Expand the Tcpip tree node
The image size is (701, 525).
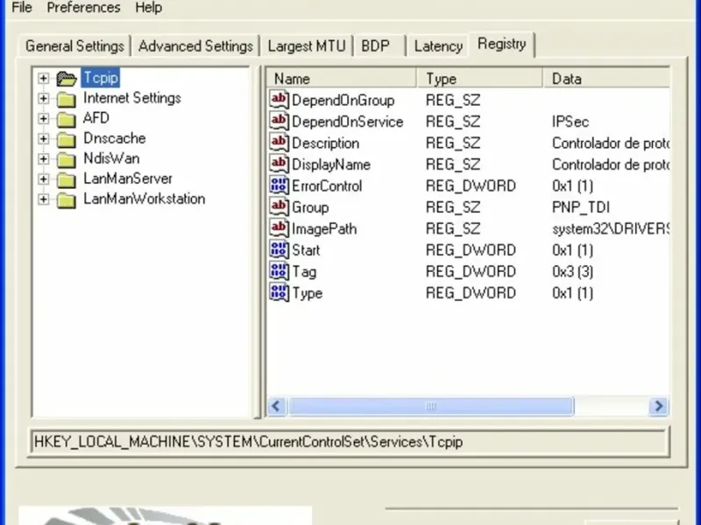tap(43, 78)
